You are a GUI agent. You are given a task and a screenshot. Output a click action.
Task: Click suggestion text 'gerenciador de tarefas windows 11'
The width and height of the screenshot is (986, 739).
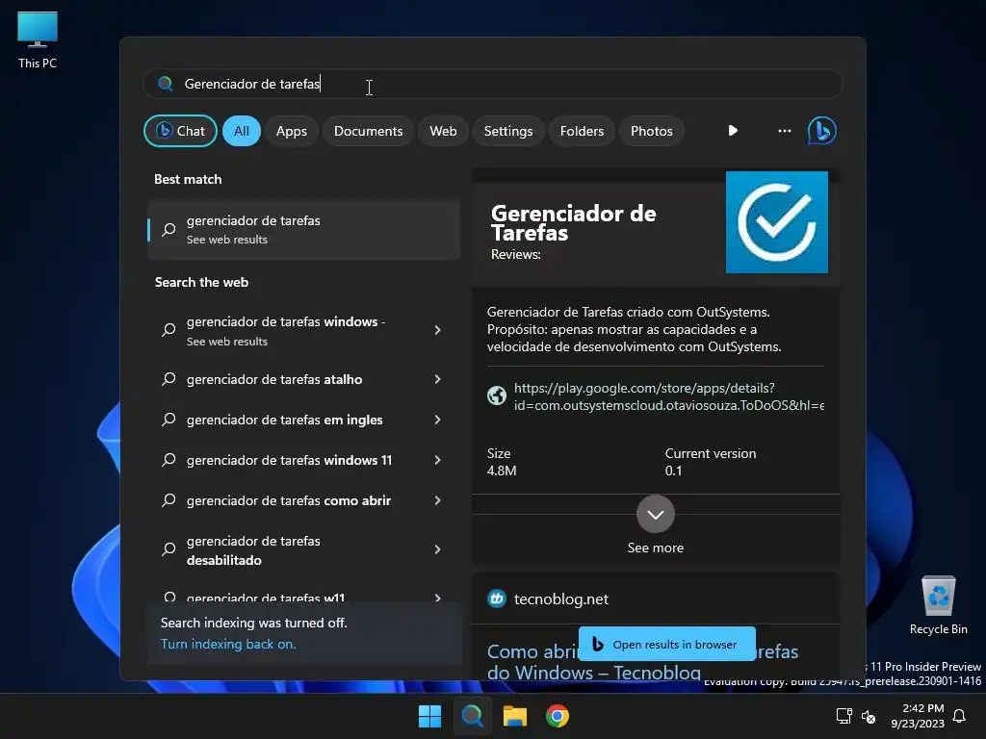click(289, 460)
